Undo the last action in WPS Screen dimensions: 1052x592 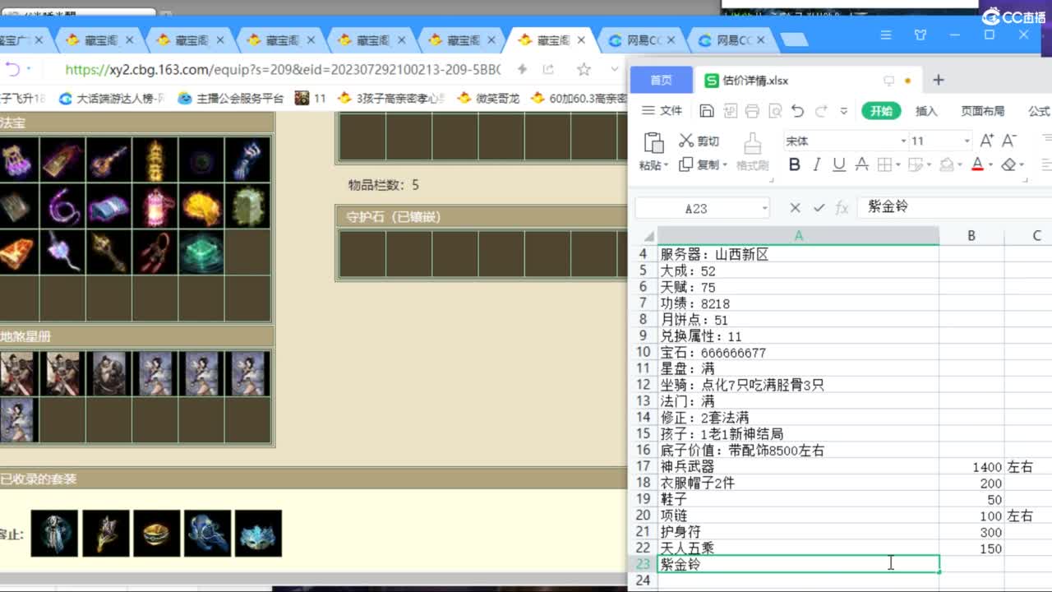797,111
